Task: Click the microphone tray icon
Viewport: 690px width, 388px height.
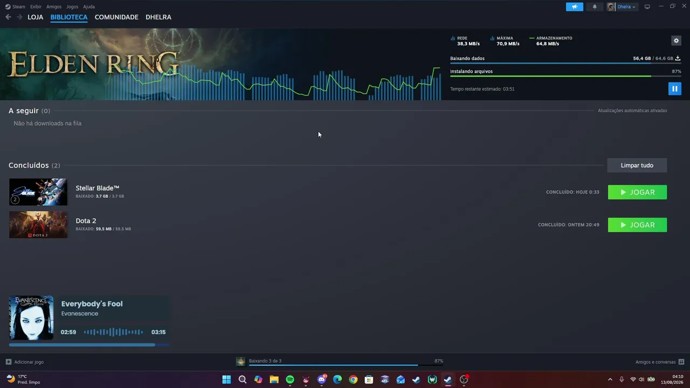Action: [622, 379]
